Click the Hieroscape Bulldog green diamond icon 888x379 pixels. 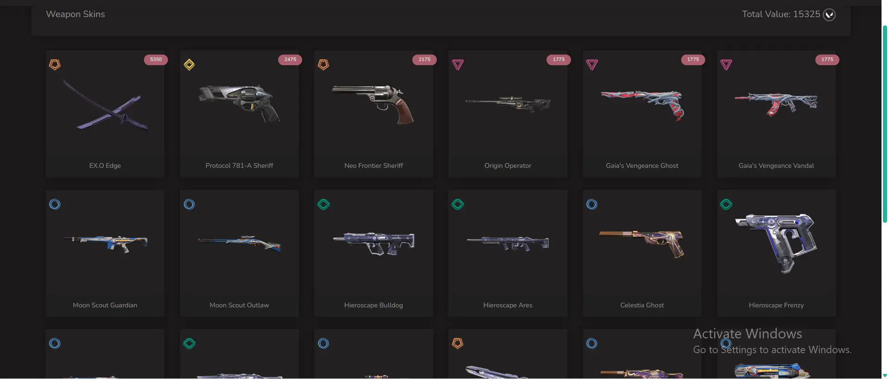pyautogui.click(x=323, y=204)
